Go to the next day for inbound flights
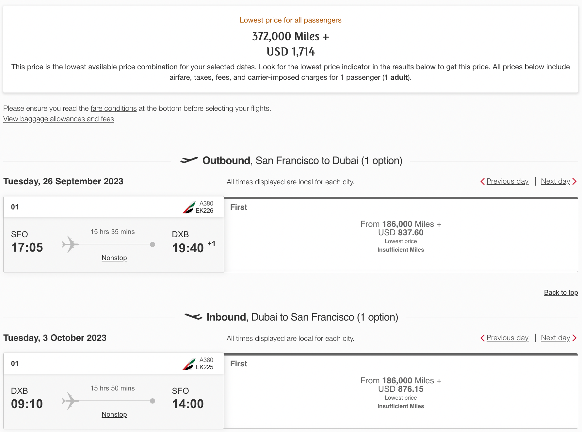This screenshot has width=582, height=432. point(555,338)
